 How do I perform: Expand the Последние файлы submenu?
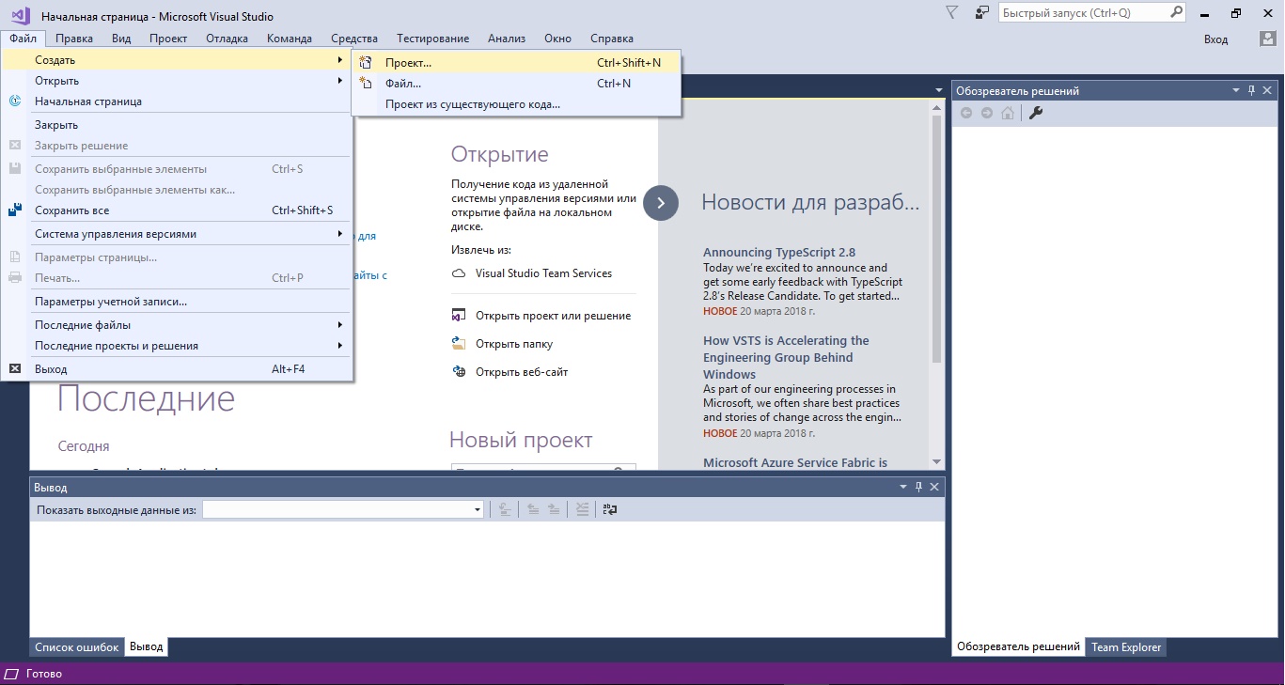[x=178, y=325]
